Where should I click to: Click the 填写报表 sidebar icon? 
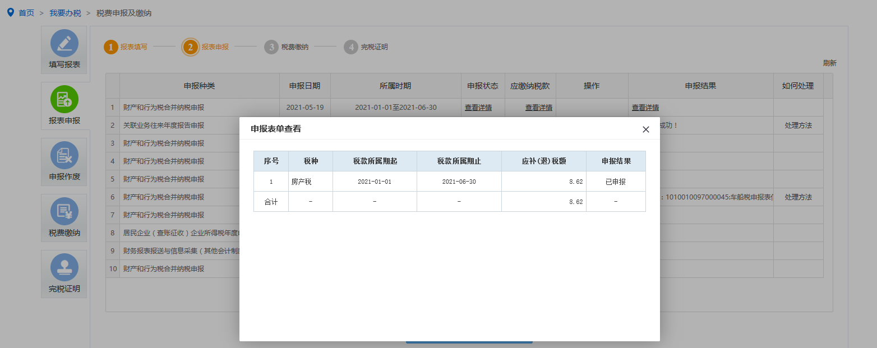[64, 43]
